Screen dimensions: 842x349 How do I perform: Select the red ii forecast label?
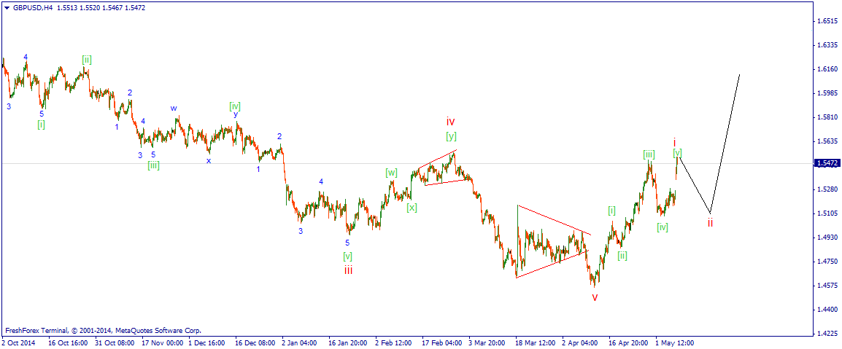click(710, 222)
